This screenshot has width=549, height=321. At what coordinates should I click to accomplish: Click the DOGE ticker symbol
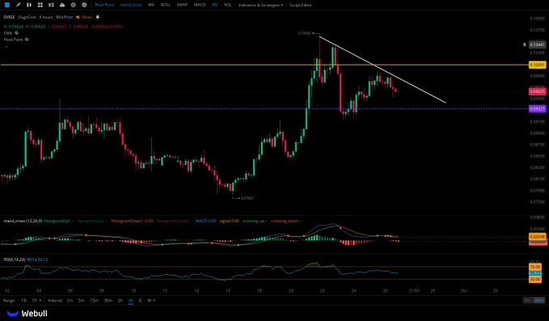click(9, 17)
